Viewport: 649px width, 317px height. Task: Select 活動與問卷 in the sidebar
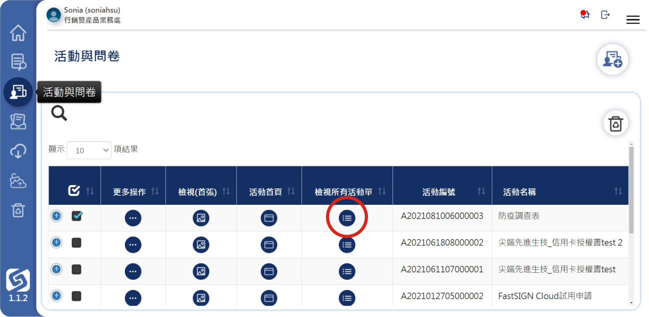click(18, 92)
